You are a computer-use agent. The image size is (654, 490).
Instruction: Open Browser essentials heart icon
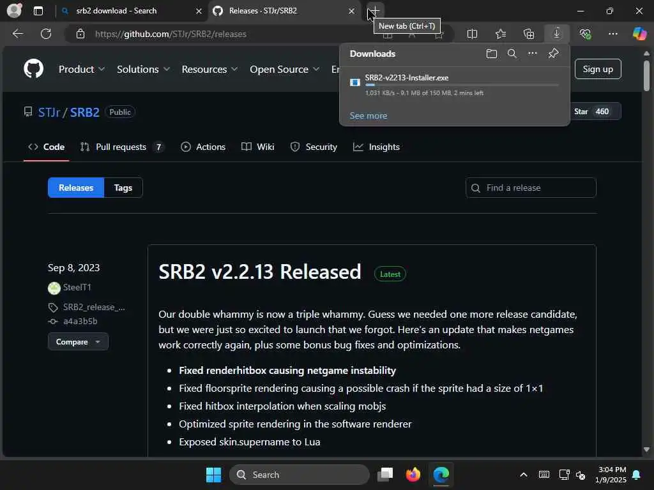pos(585,34)
